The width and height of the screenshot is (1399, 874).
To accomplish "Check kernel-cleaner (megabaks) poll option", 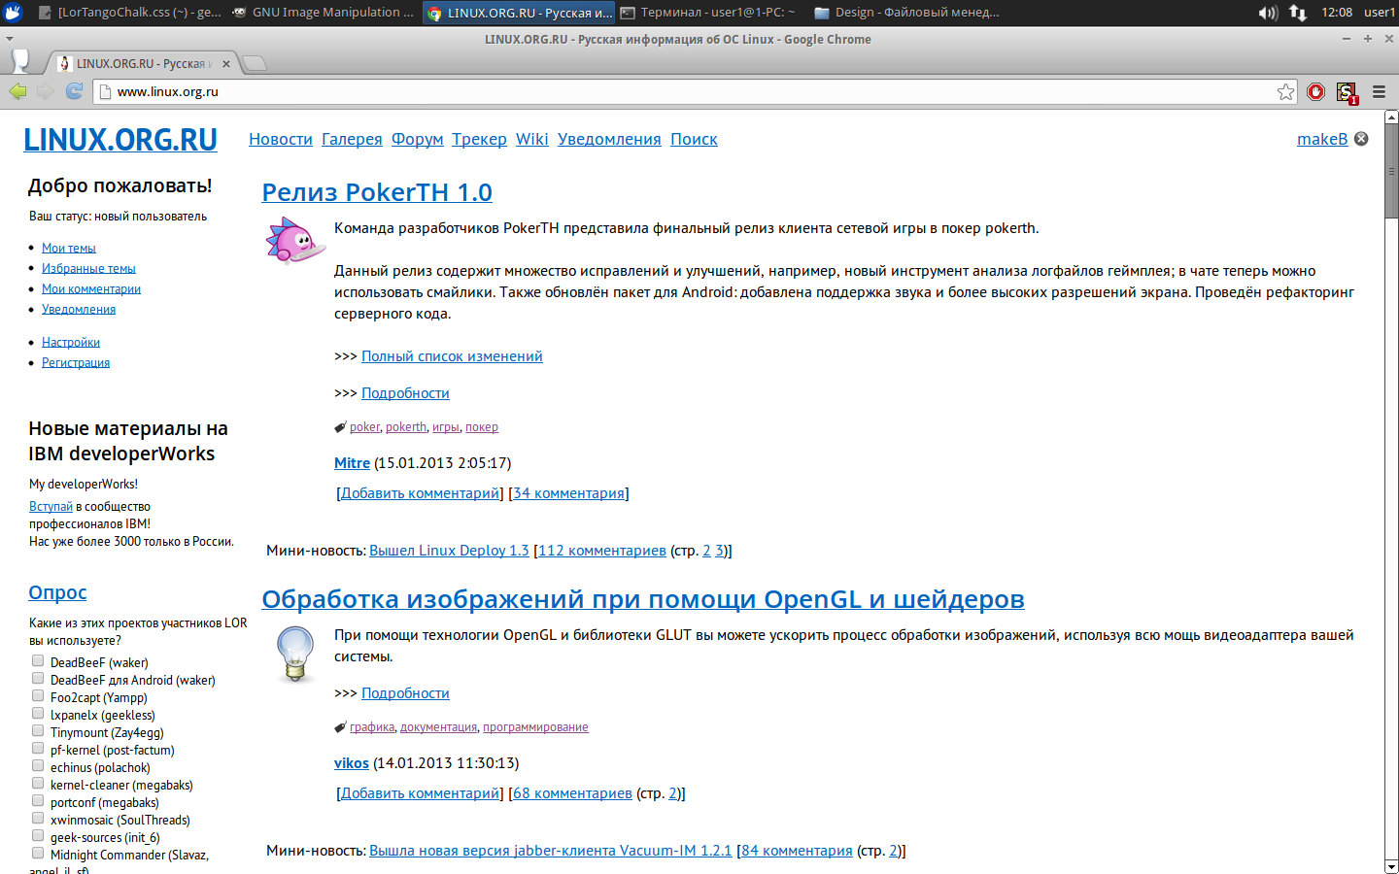I will click(x=38, y=784).
